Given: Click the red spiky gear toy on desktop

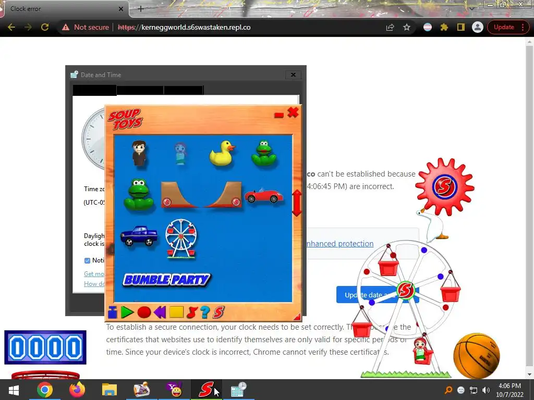Looking at the screenshot, I should click(444, 186).
